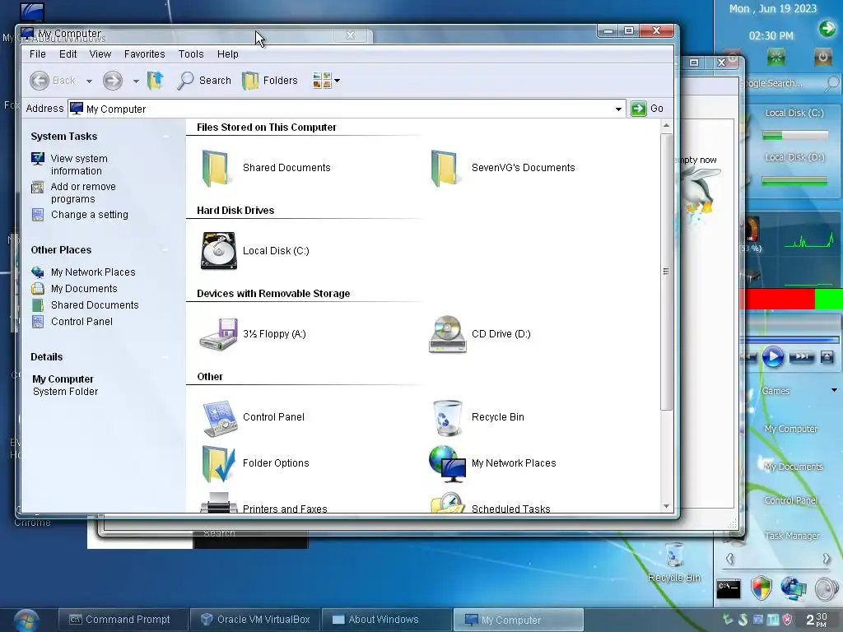Click sidebar Local Disk (C:) usage bar

point(794,136)
